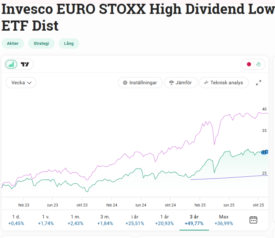Select the 1 år period tab
Viewport: 275px width, 238px height.
pyautogui.click(x=164, y=220)
